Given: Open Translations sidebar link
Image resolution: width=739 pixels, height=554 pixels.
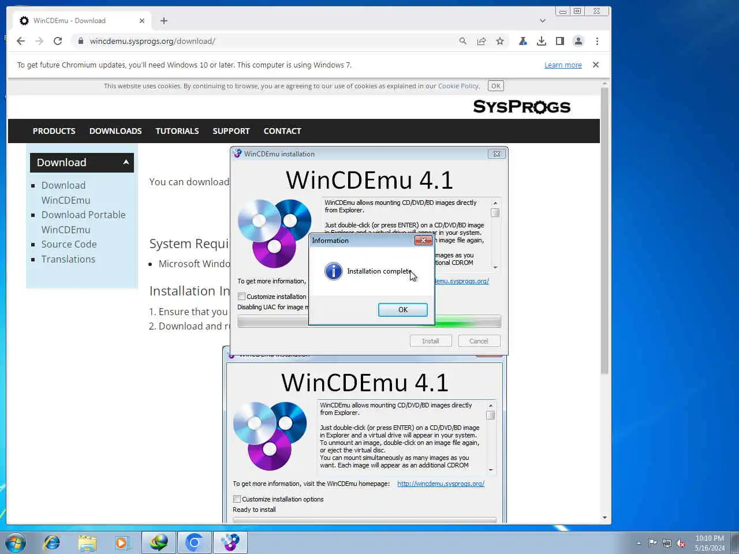Looking at the screenshot, I should (x=69, y=259).
